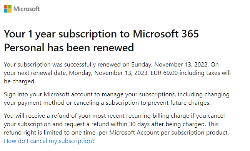Click the word 'cancel' in the blue link
Viewport: 250px width, 151px height.
click(x=38, y=141)
